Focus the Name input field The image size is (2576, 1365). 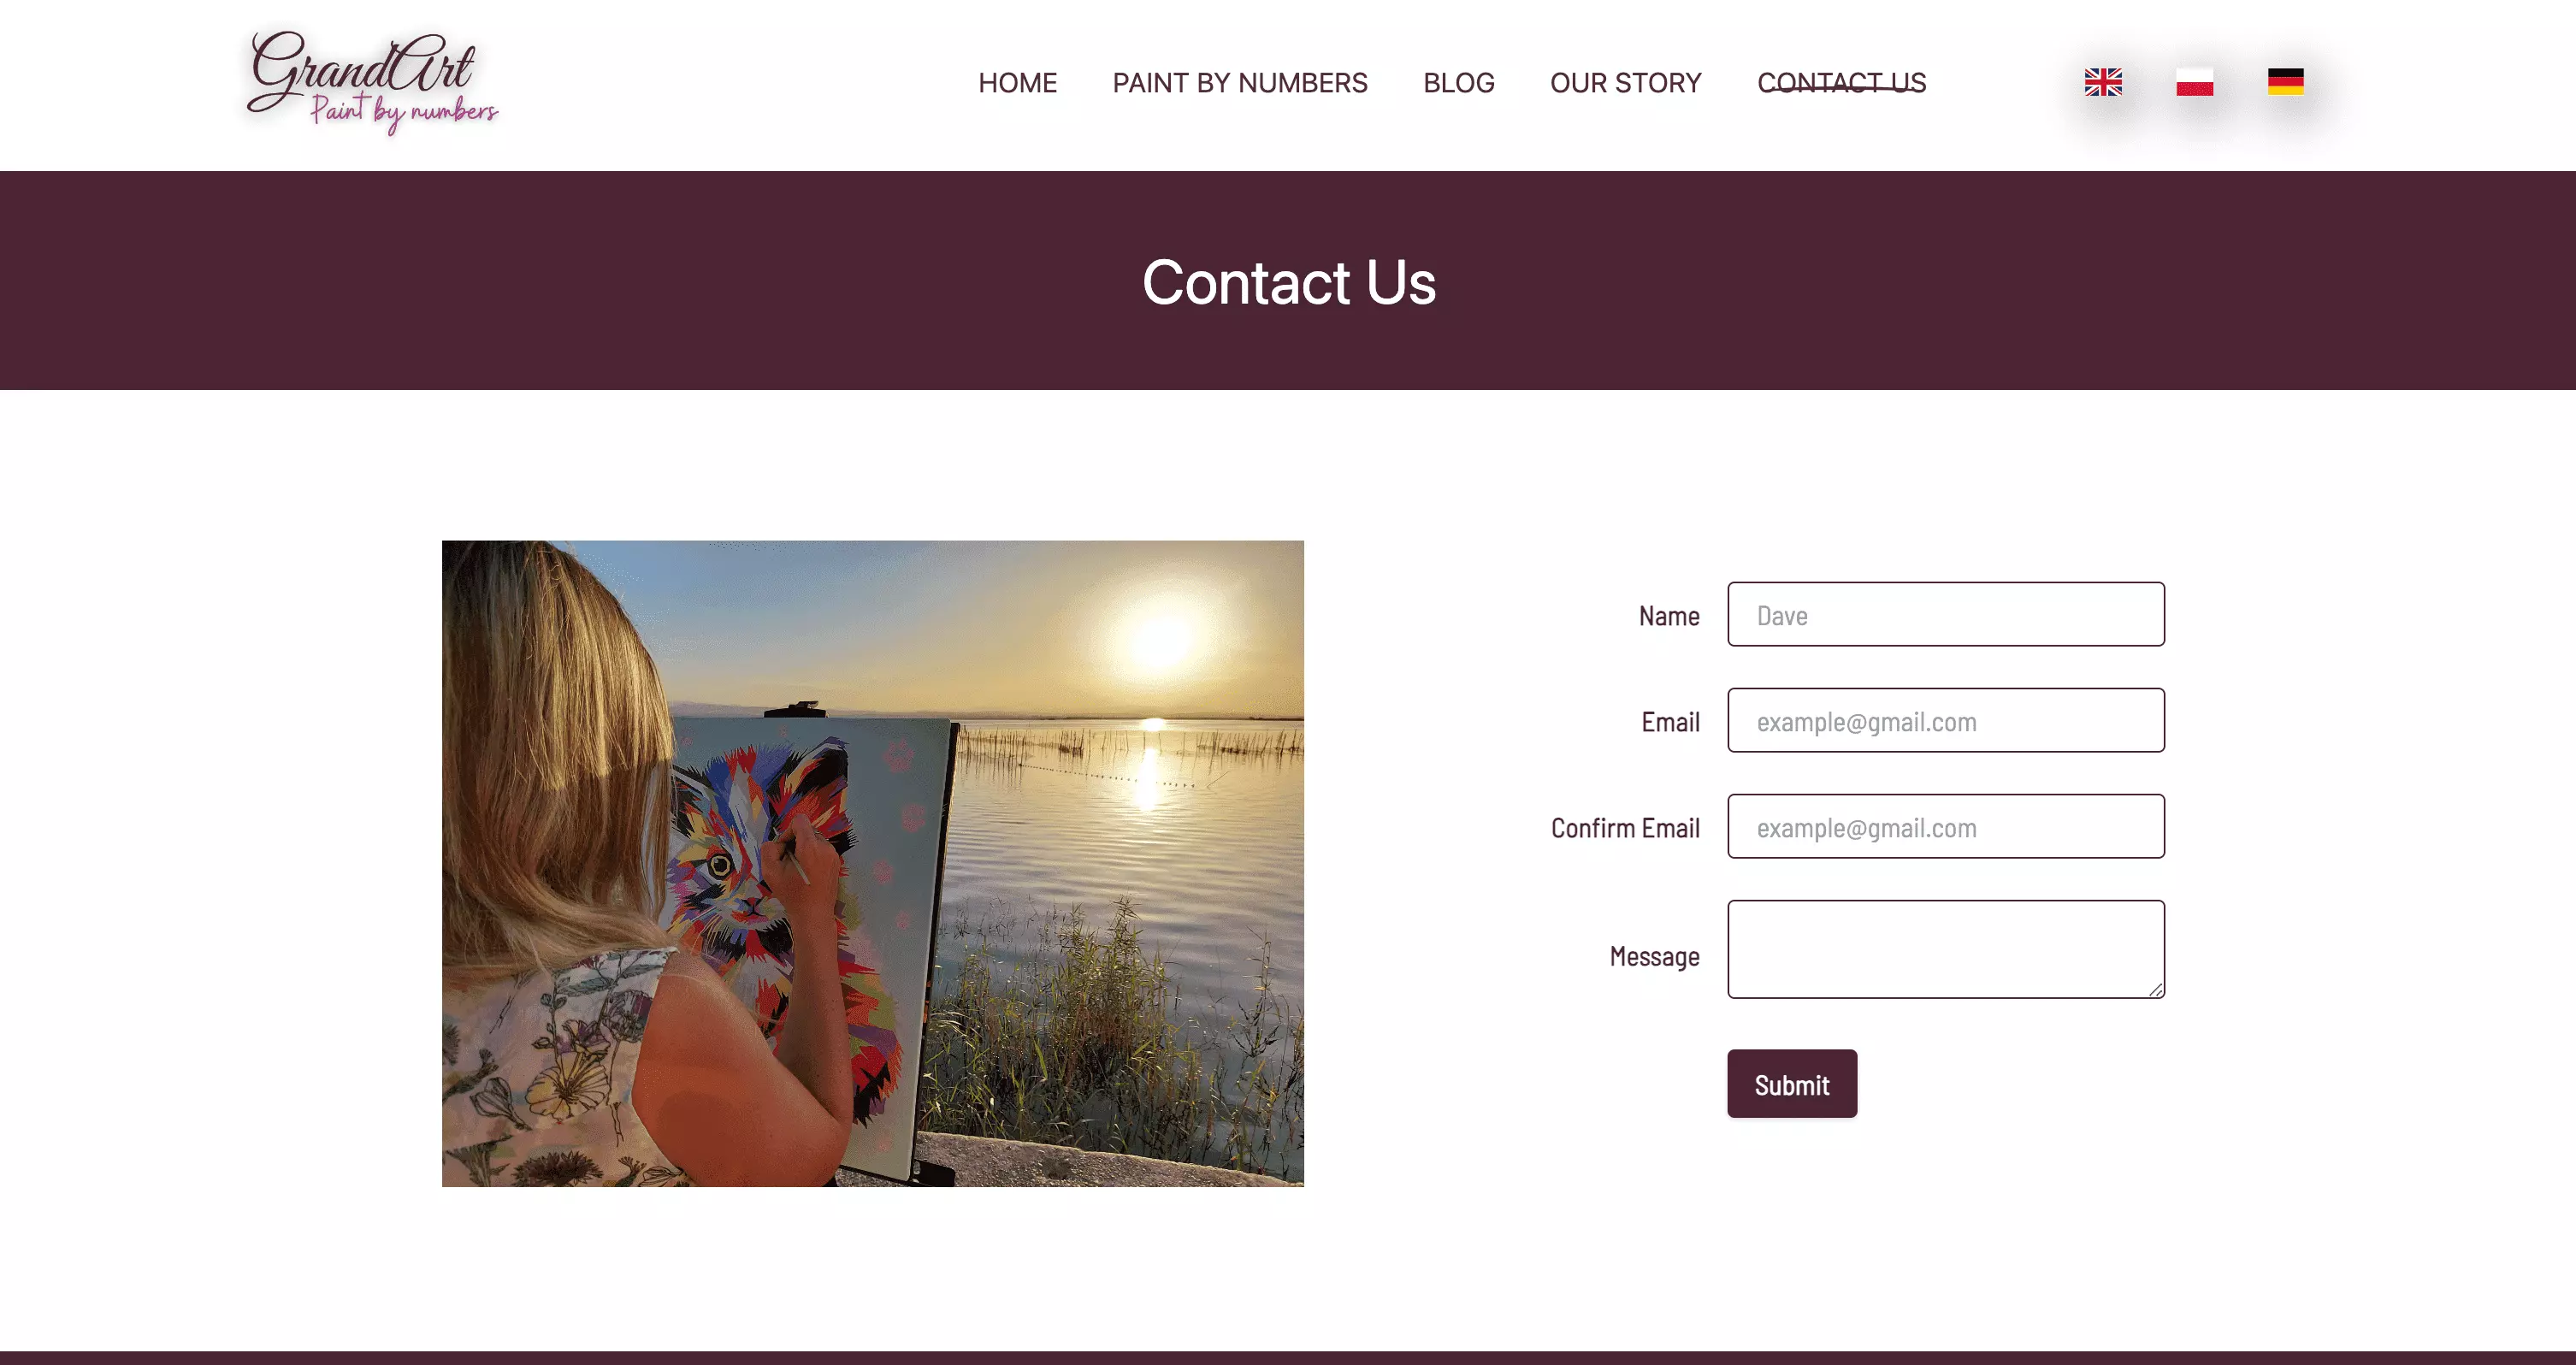tap(1945, 614)
